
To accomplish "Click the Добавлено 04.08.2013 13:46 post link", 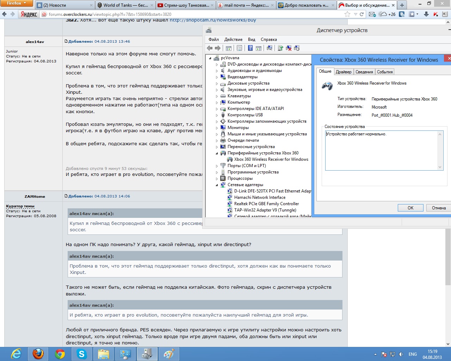I will coord(99,41).
